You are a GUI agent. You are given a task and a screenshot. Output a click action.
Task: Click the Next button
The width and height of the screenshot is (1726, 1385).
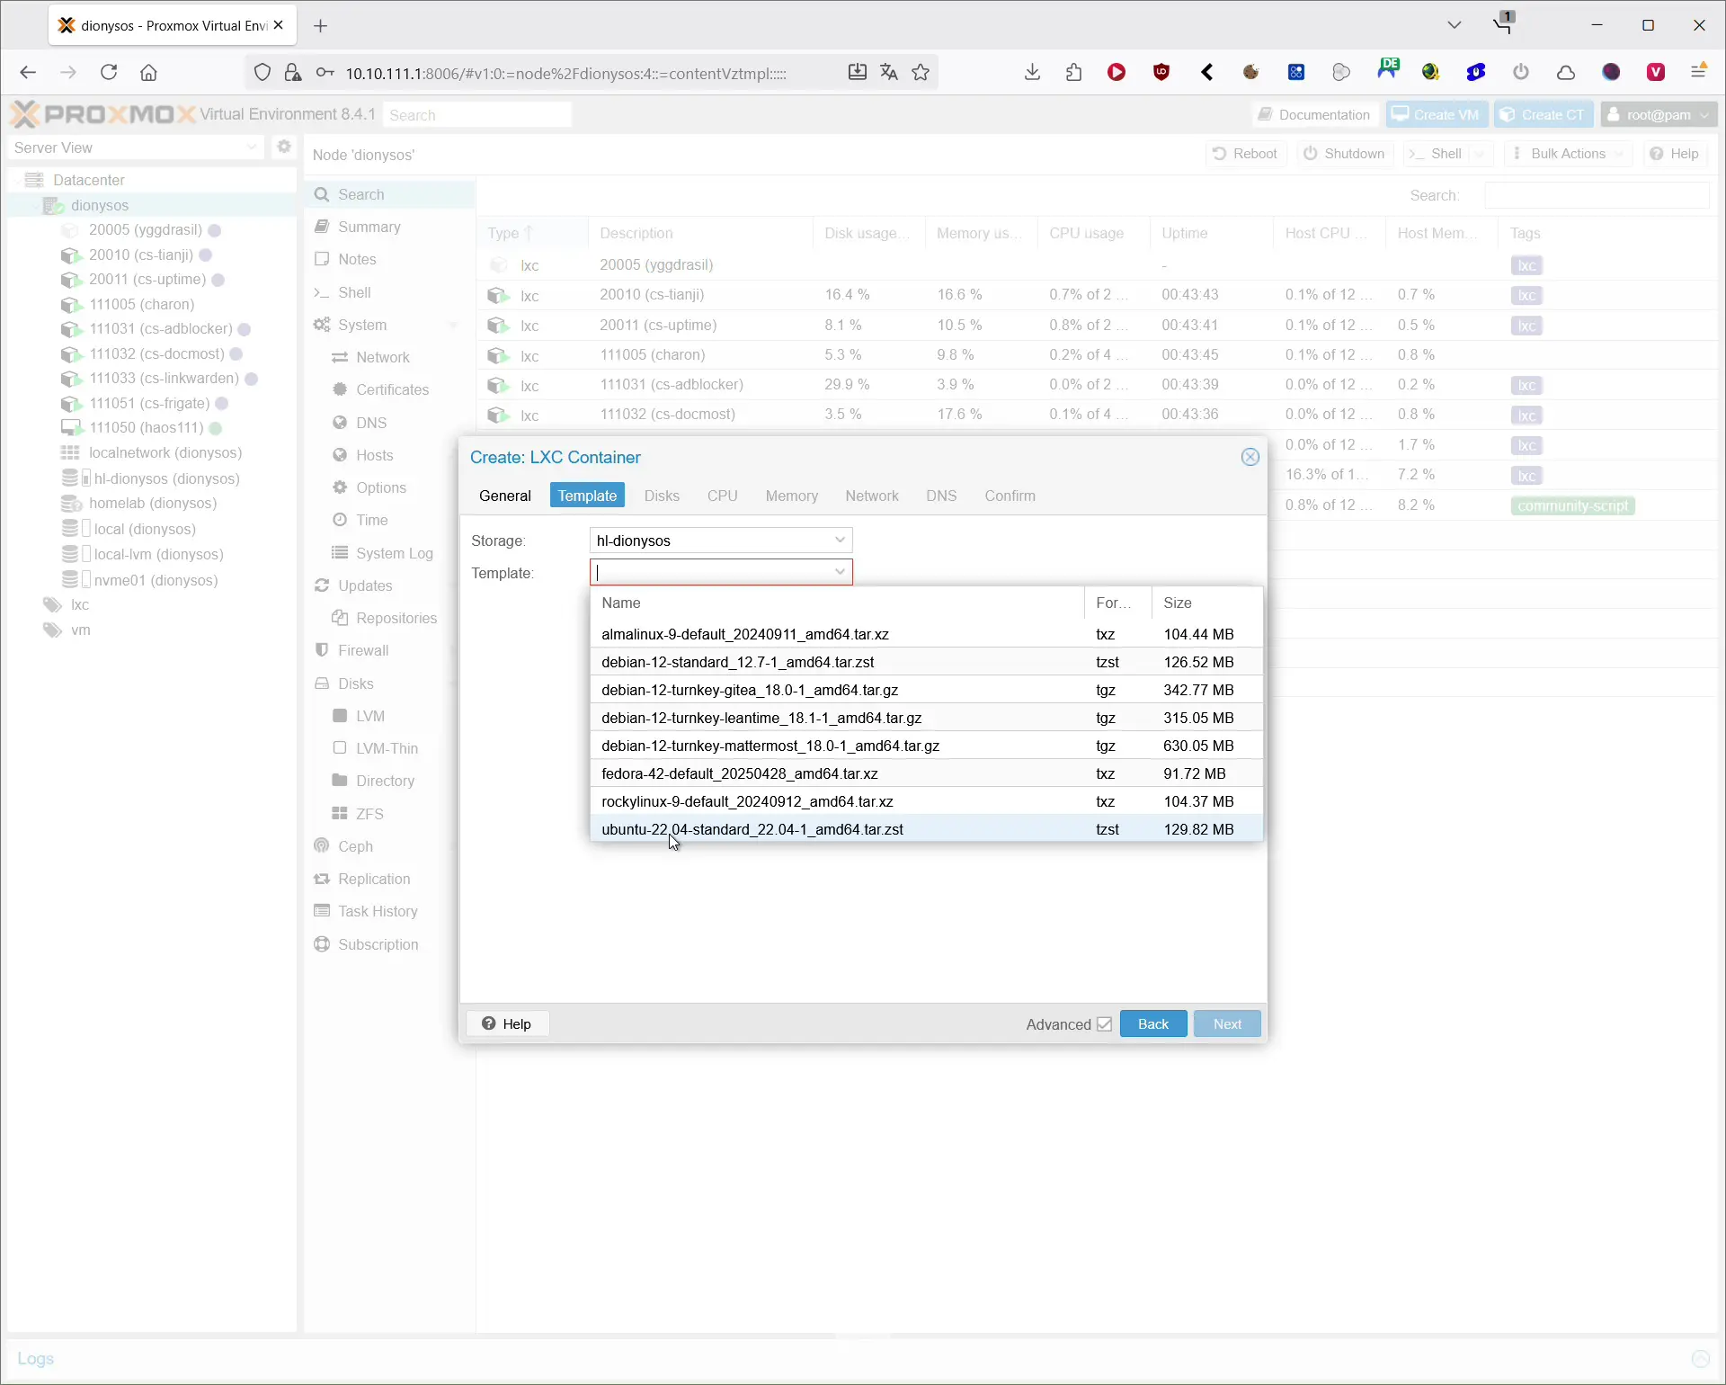click(x=1226, y=1024)
